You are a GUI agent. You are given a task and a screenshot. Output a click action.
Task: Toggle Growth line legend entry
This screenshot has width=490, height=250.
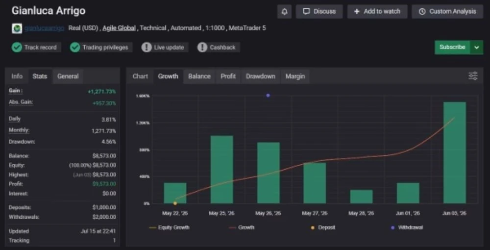(x=242, y=227)
